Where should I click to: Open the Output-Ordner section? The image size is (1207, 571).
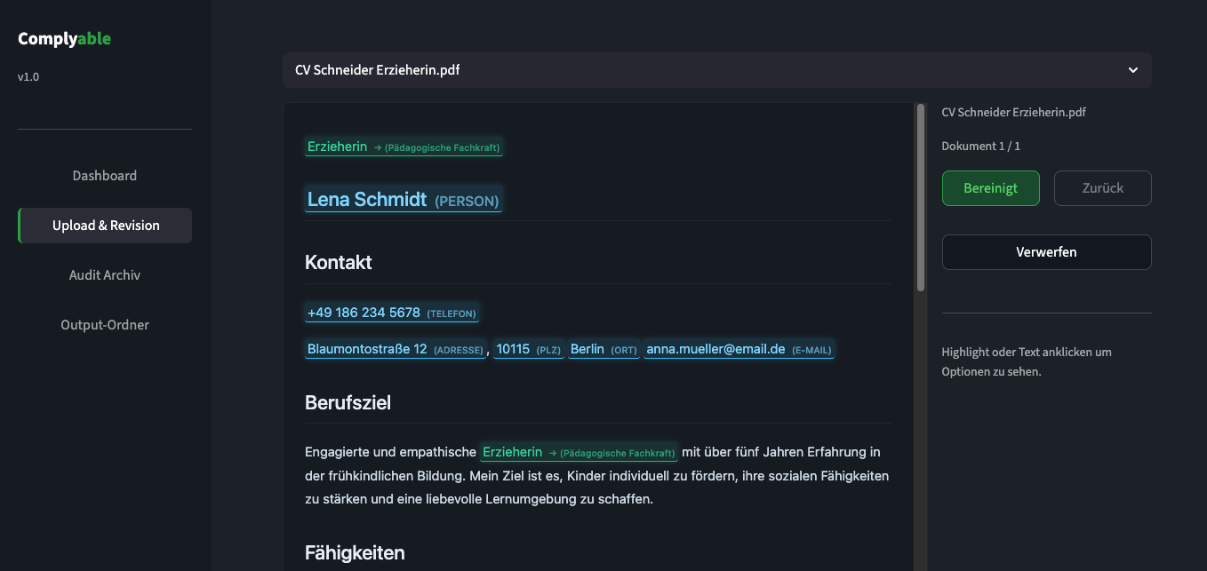(104, 324)
